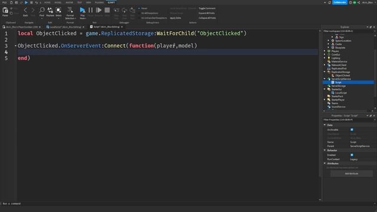This screenshot has width=377, height=212.
Task: Click the Add Attribute button
Action: click(352, 174)
